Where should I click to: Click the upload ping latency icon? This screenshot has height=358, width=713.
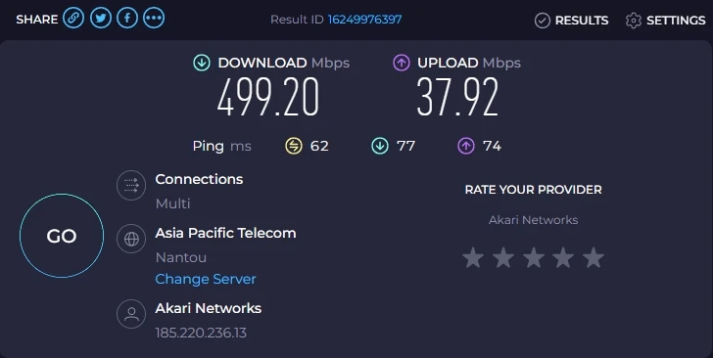465,146
